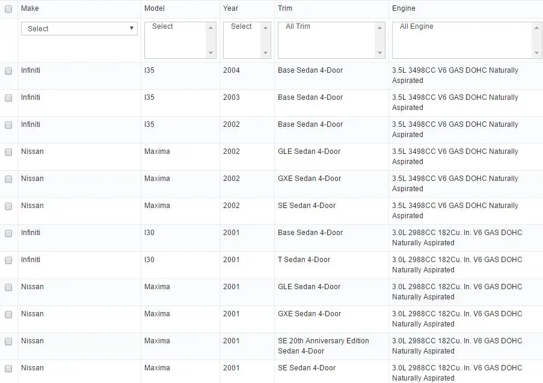Check the Maxima 2002 SE Sedan row checkbox
This screenshot has width=543, height=383.
pyautogui.click(x=8, y=206)
